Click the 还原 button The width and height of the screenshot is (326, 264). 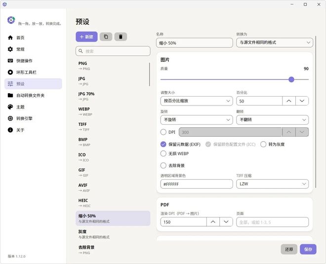click(x=289, y=249)
